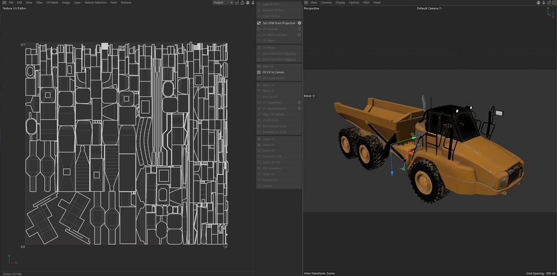Open Set UVW from Projection settings gear

pyautogui.click(x=300, y=23)
